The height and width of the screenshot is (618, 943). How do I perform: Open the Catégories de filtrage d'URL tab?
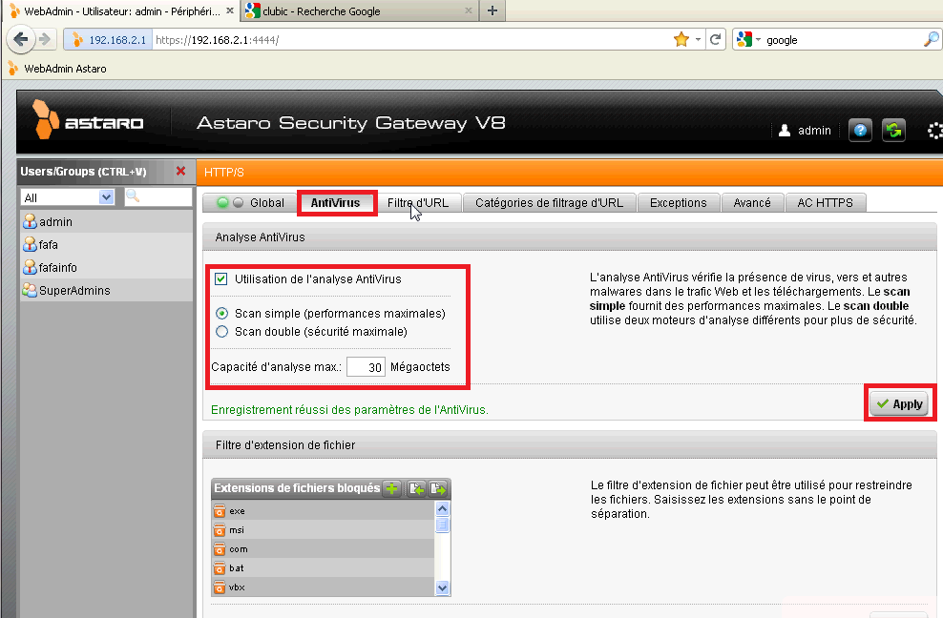(549, 202)
